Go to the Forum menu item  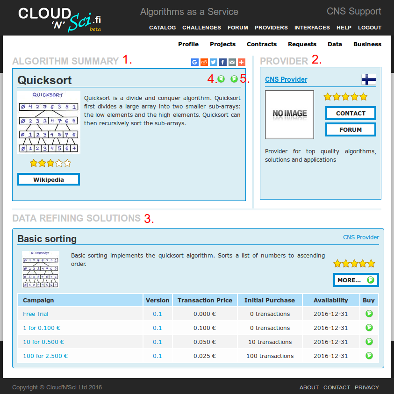238,28
